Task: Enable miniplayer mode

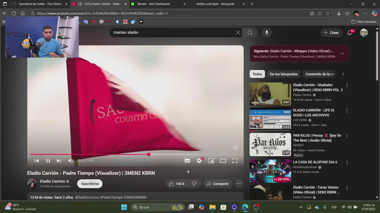Action: [211, 161]
